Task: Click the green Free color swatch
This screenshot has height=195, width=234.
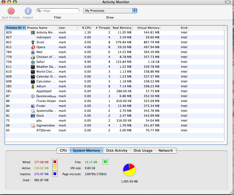Action: coord(105,162)
